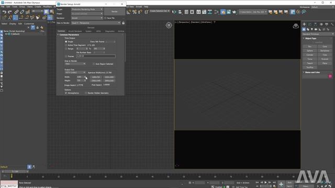Screen dimensions: 335x188
Task: Click the Redo arrow icon
Action: coord(10,12)
